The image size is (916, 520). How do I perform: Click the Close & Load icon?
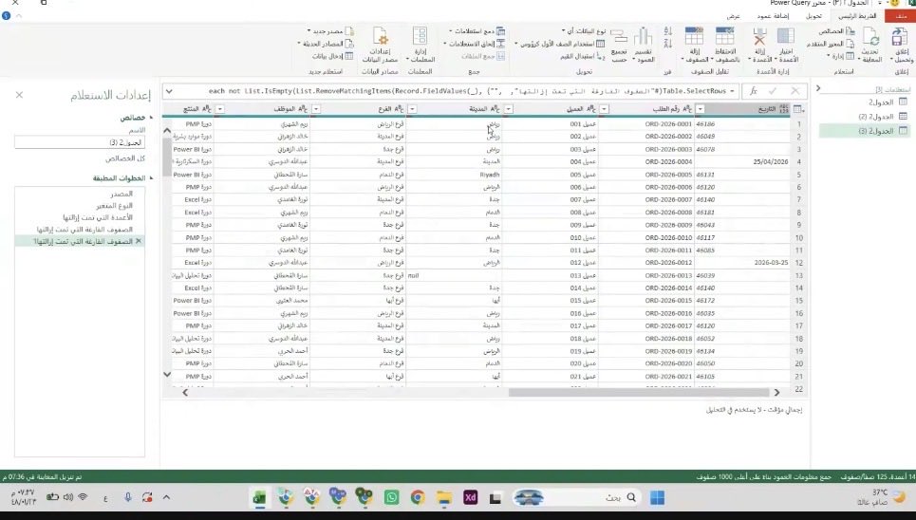tap(899, 37)
